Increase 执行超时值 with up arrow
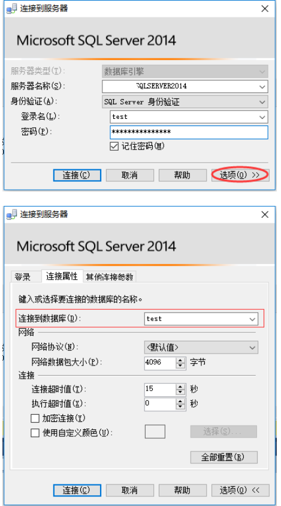Viewport: 281px width, 506px height. [x=180, y=401]
